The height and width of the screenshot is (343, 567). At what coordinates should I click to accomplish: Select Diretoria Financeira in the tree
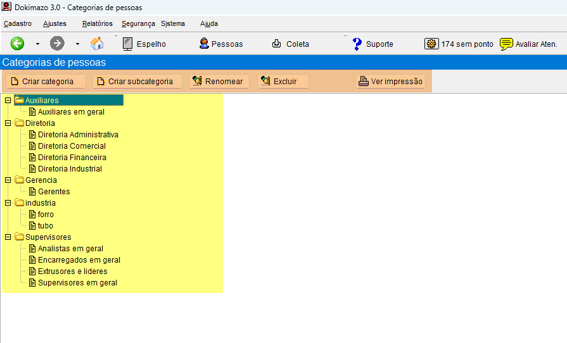click(x=72, y=158)
